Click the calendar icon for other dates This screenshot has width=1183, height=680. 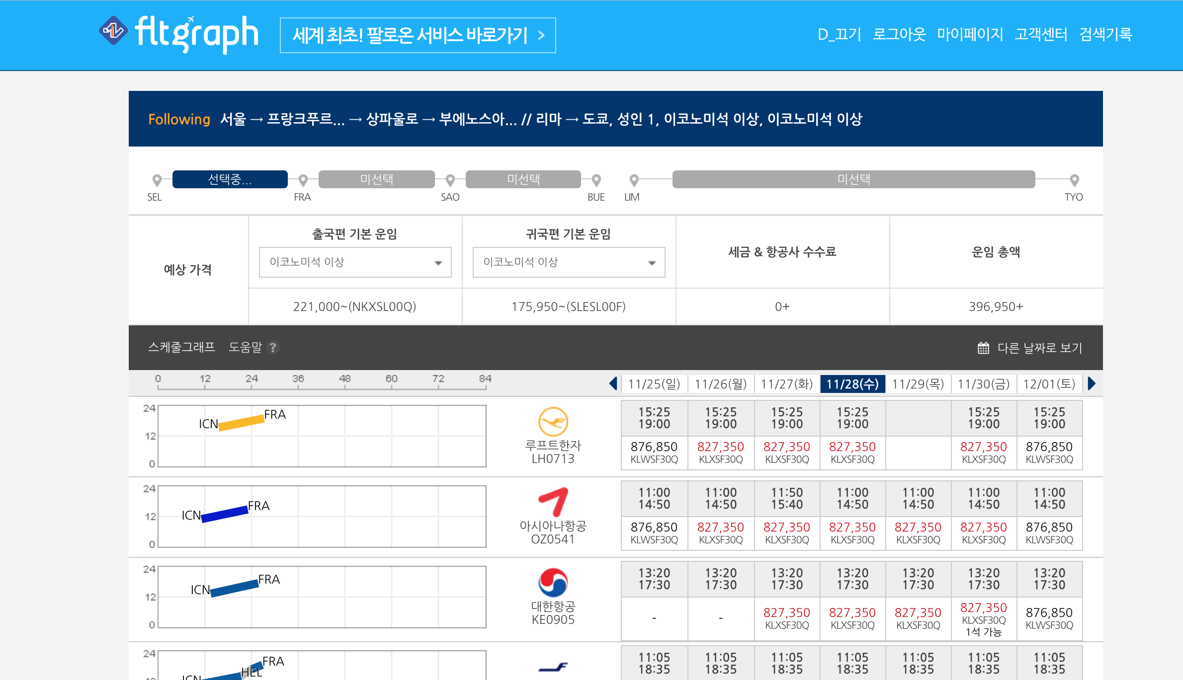983,348
